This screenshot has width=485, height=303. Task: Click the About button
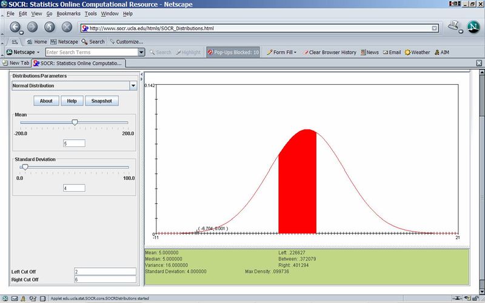click(x=46, y=101)
